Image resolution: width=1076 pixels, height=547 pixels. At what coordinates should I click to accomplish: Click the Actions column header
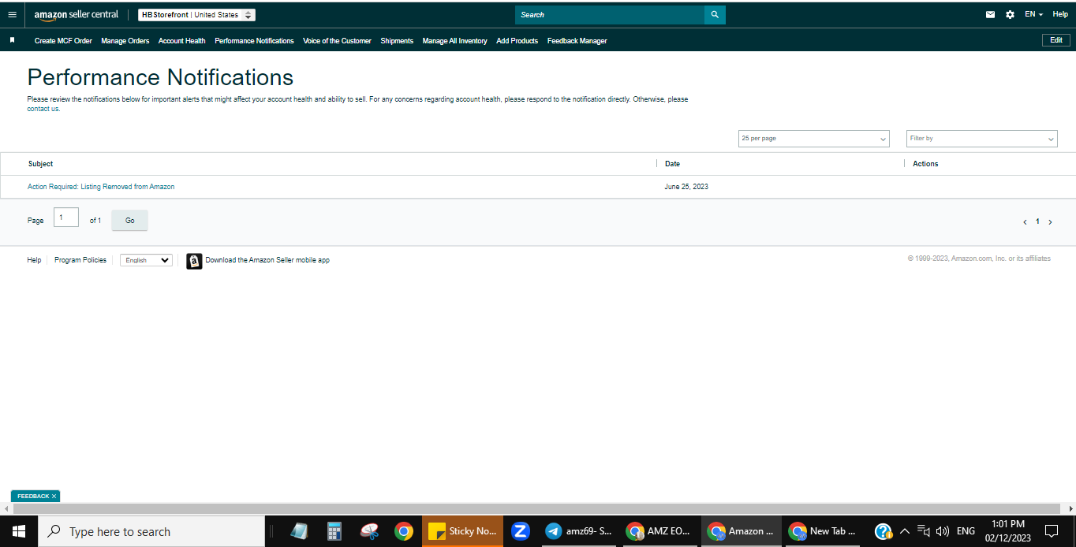(925, 164)
